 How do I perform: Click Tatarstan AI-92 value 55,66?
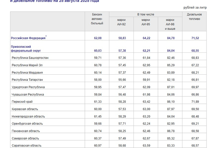click(x=122, y=80)
